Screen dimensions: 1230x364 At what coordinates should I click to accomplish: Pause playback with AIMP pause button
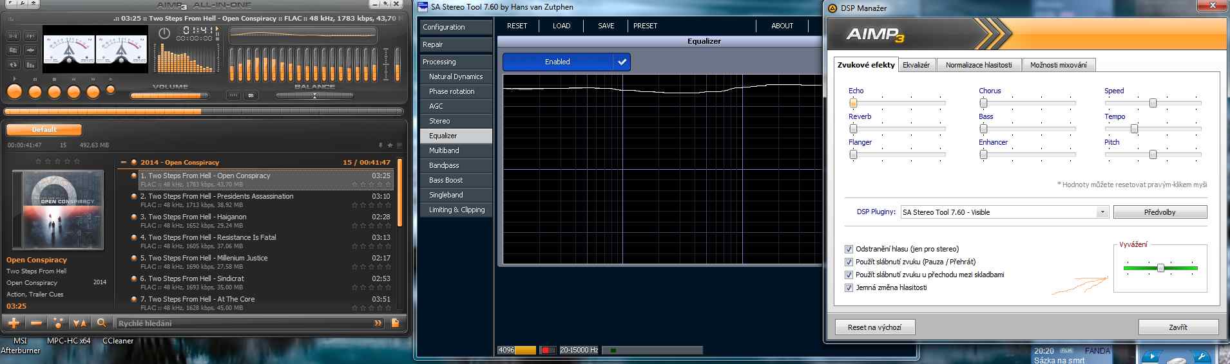(x=35, y=92)
